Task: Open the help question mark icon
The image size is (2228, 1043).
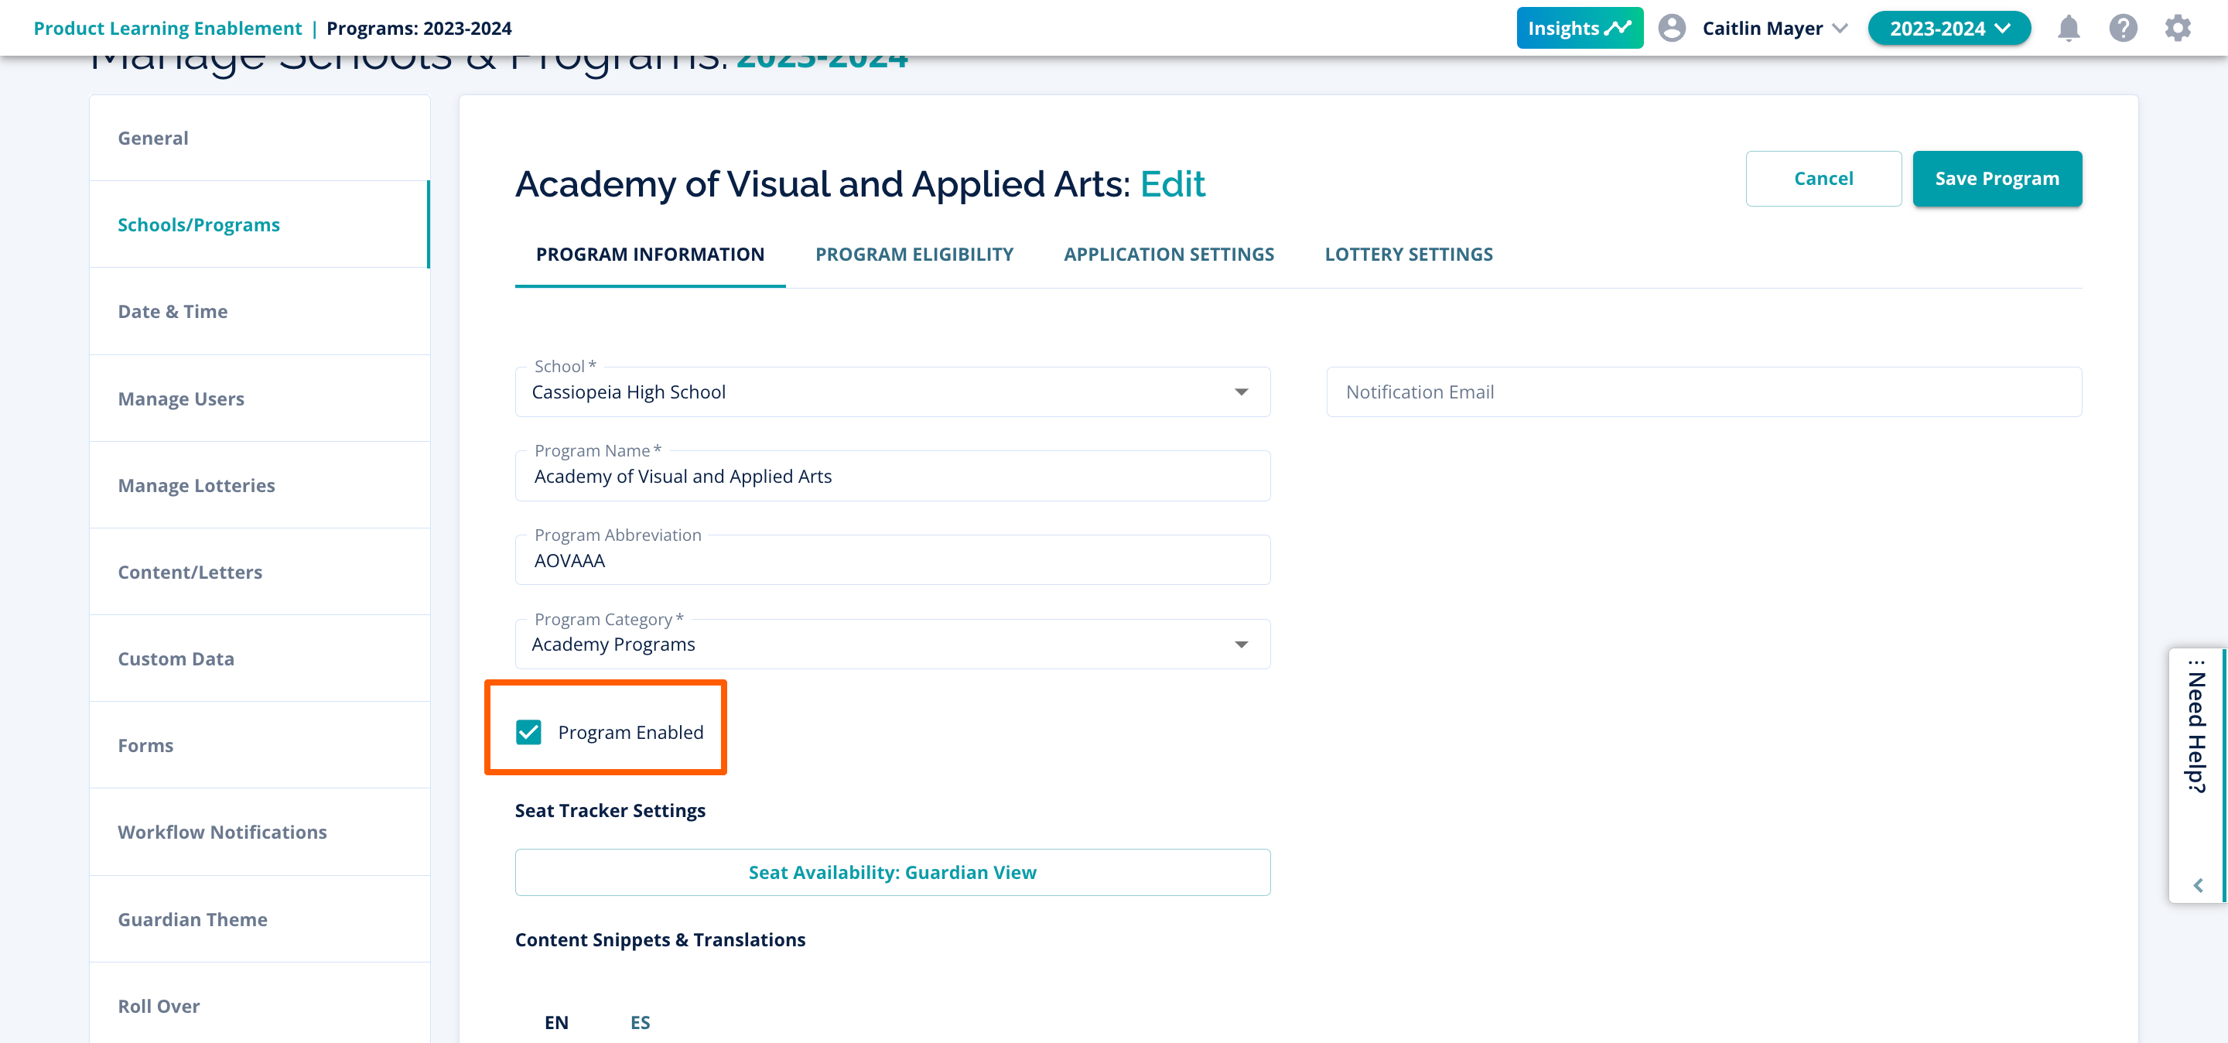Action: [x=2123, y=29]
